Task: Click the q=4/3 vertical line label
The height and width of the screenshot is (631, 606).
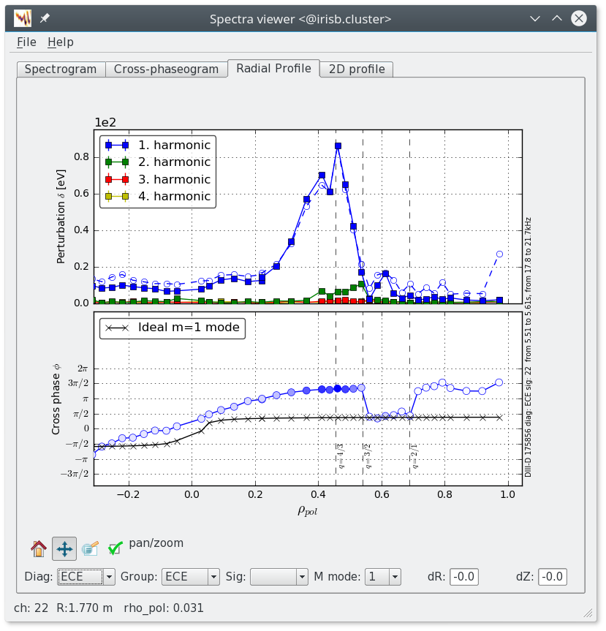Action: click(x=341, y=456)
